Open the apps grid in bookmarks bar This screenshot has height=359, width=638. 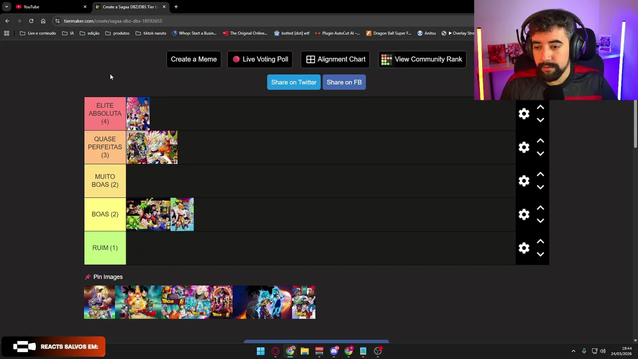(6, 33)
